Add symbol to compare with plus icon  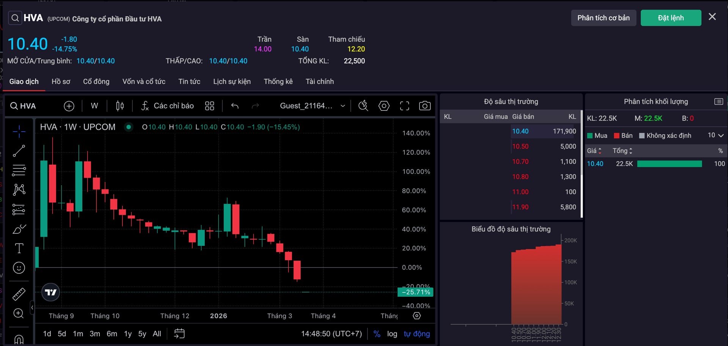pos(69,106)
